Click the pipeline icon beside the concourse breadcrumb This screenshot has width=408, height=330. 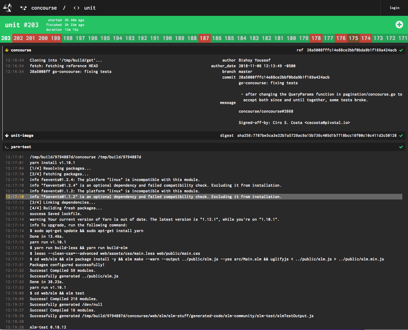[23, 8]
